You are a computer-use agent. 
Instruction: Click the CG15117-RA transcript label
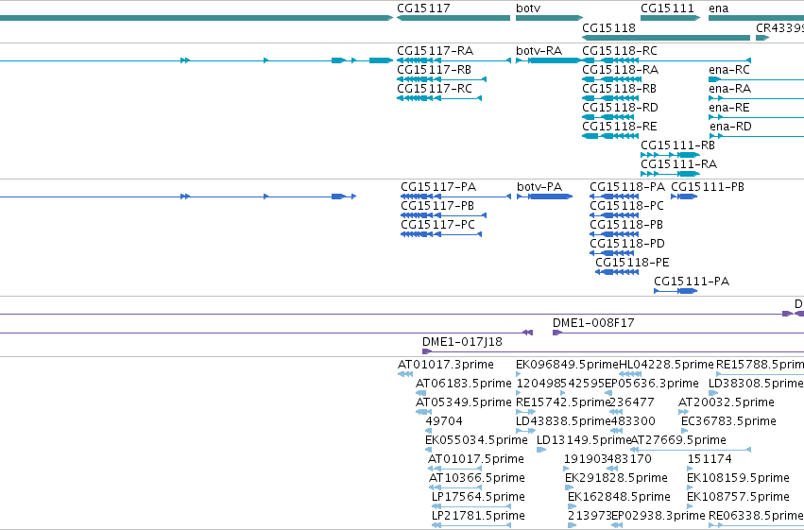(435, 51)
